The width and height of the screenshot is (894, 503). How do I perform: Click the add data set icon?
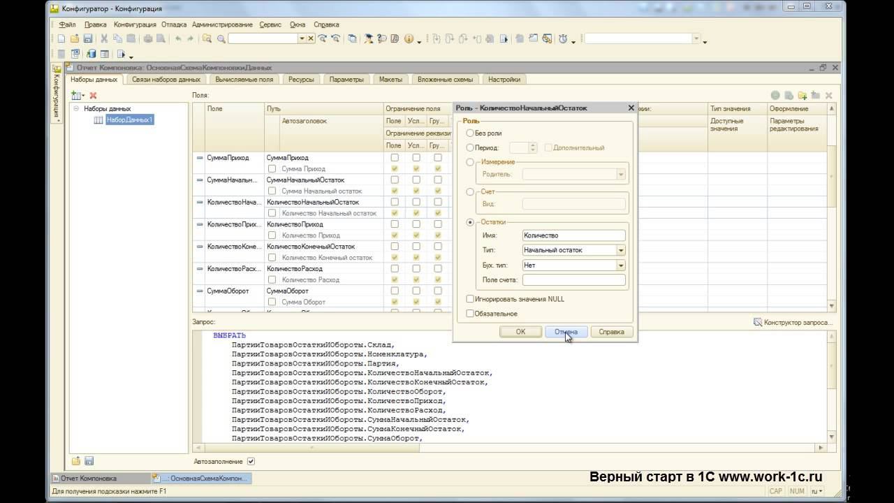click(x=77, y=95)
